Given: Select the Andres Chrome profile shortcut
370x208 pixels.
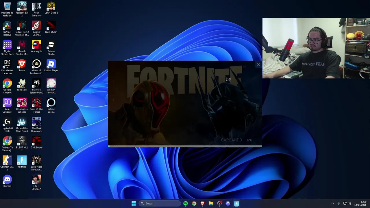Looking at the screenshot, I should (x=7, y=144).
